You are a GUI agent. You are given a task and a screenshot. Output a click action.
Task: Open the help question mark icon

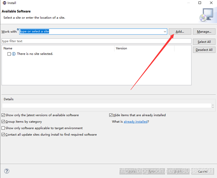point(7,171)
